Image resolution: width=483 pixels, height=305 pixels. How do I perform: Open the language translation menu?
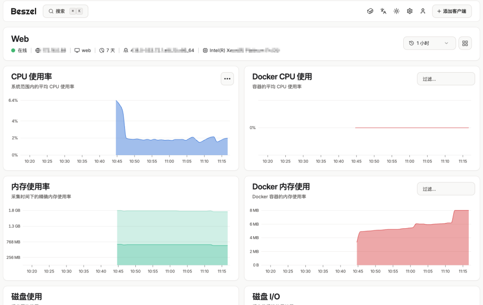[x=383, y=11]
